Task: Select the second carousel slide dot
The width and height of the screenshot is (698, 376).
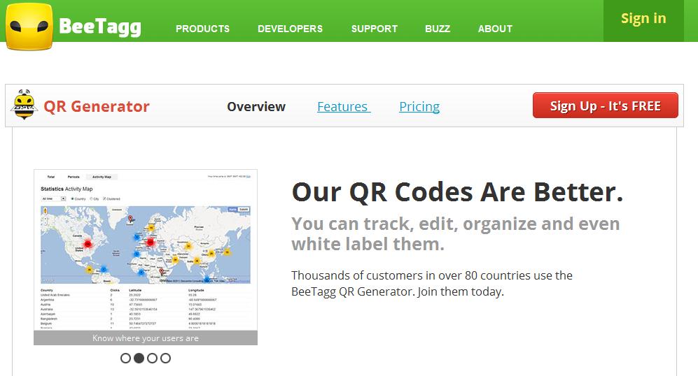Action: 139,359
